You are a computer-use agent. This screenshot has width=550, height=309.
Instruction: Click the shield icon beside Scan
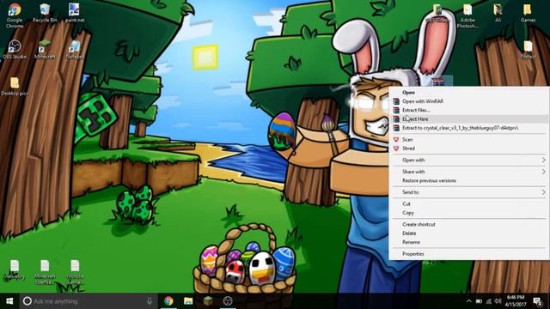(396, 139)
